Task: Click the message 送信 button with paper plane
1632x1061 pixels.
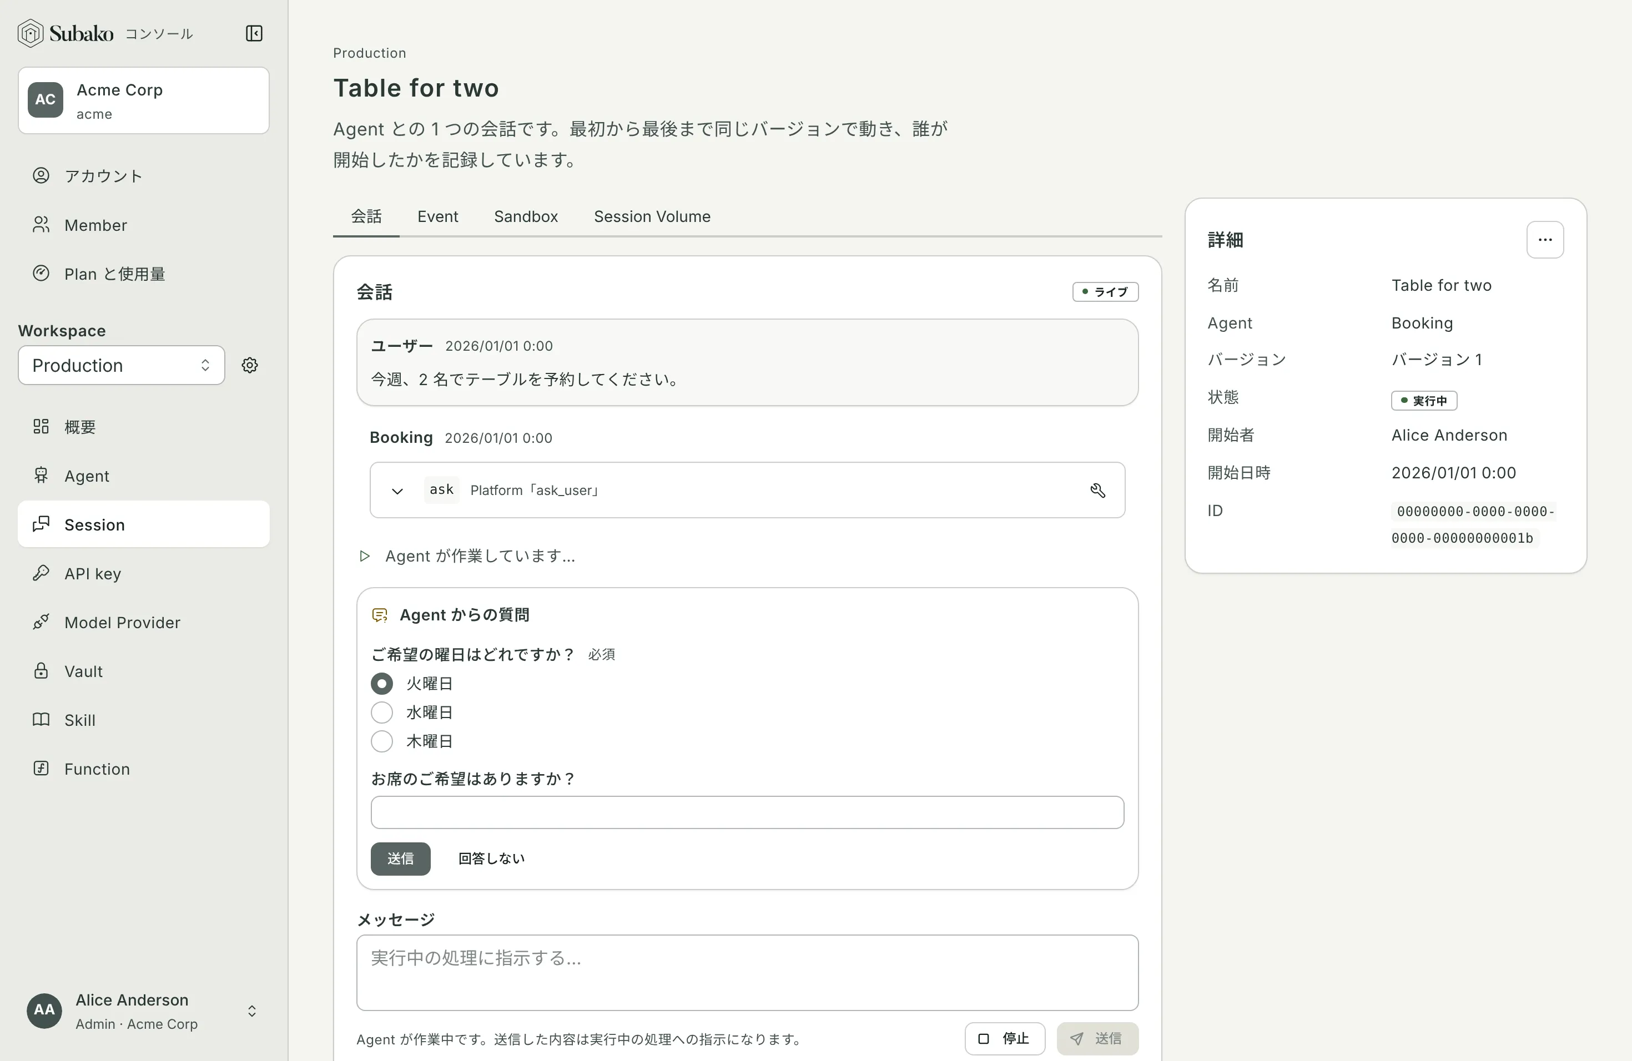Action: pos(1097,1039)
